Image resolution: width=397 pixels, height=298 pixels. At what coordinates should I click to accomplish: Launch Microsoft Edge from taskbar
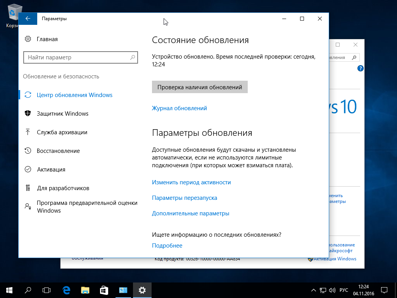point(66,290)
